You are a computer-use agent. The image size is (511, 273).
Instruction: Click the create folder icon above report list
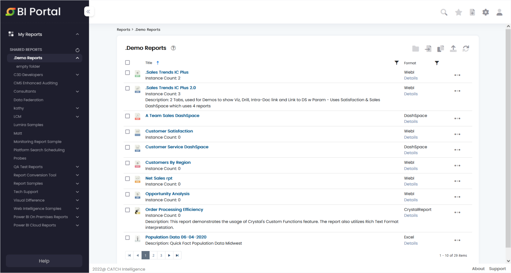coord(416,48)
